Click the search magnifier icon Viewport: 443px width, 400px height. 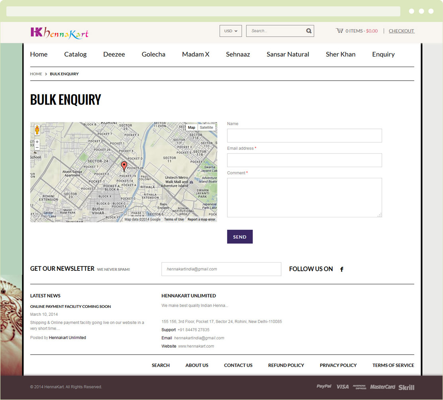309,31
